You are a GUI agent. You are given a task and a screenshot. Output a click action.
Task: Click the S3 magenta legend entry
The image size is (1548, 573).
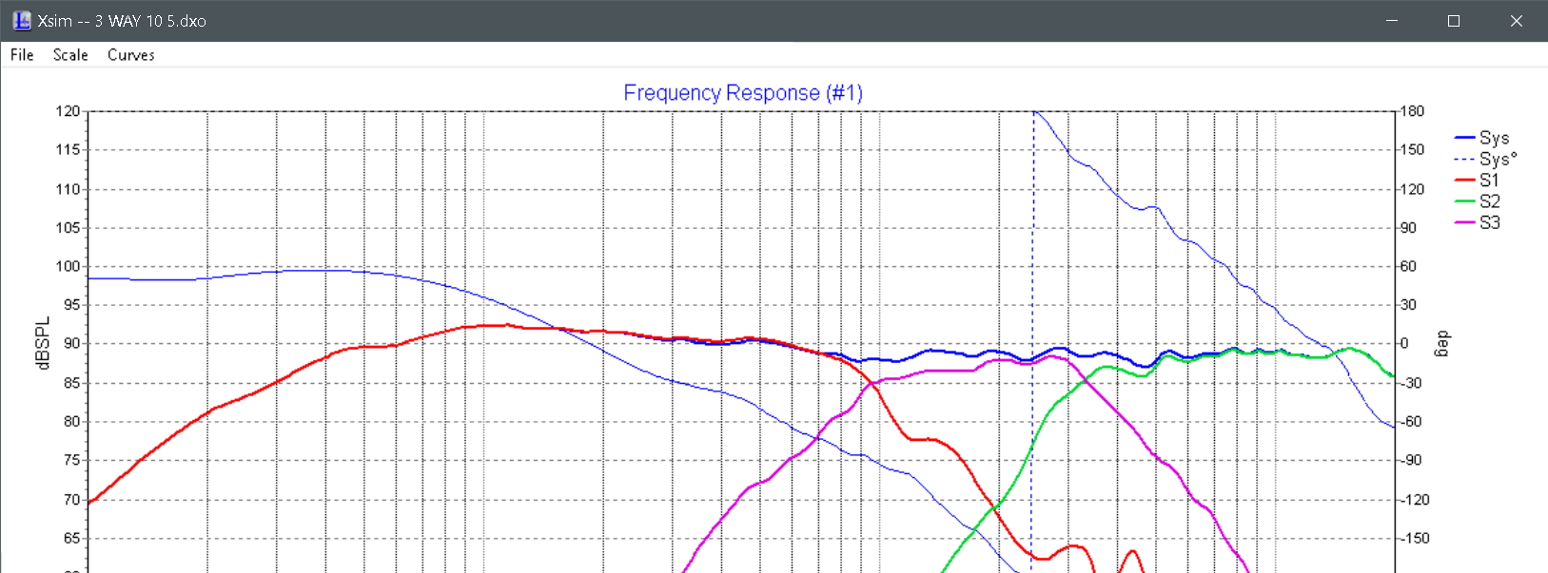click(1478, 222)
